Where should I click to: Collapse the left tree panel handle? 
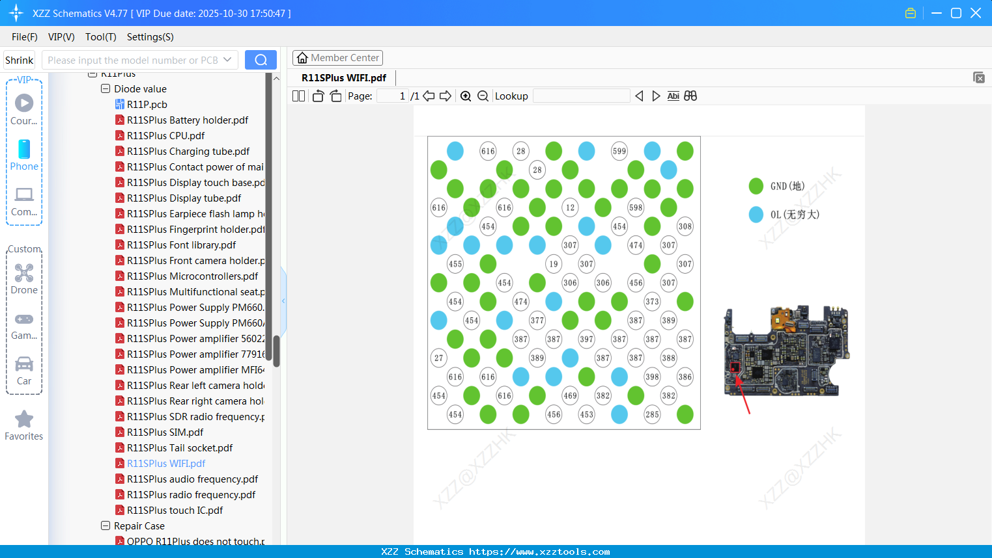pos(283,300)
